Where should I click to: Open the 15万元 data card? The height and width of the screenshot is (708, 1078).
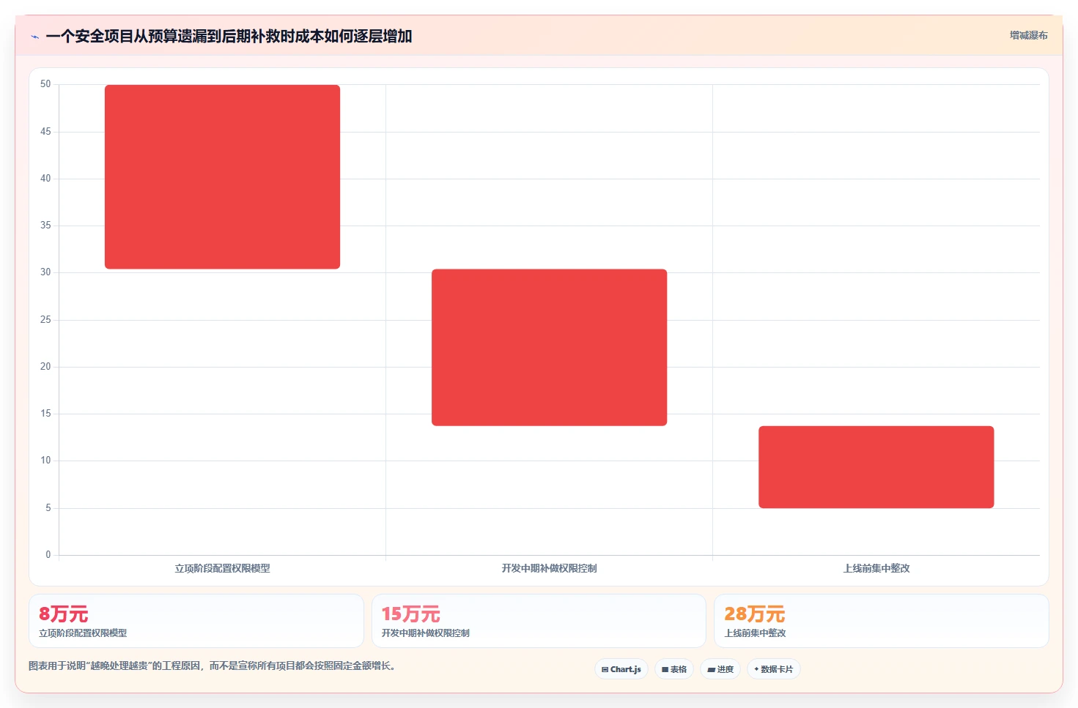(539, 621)
